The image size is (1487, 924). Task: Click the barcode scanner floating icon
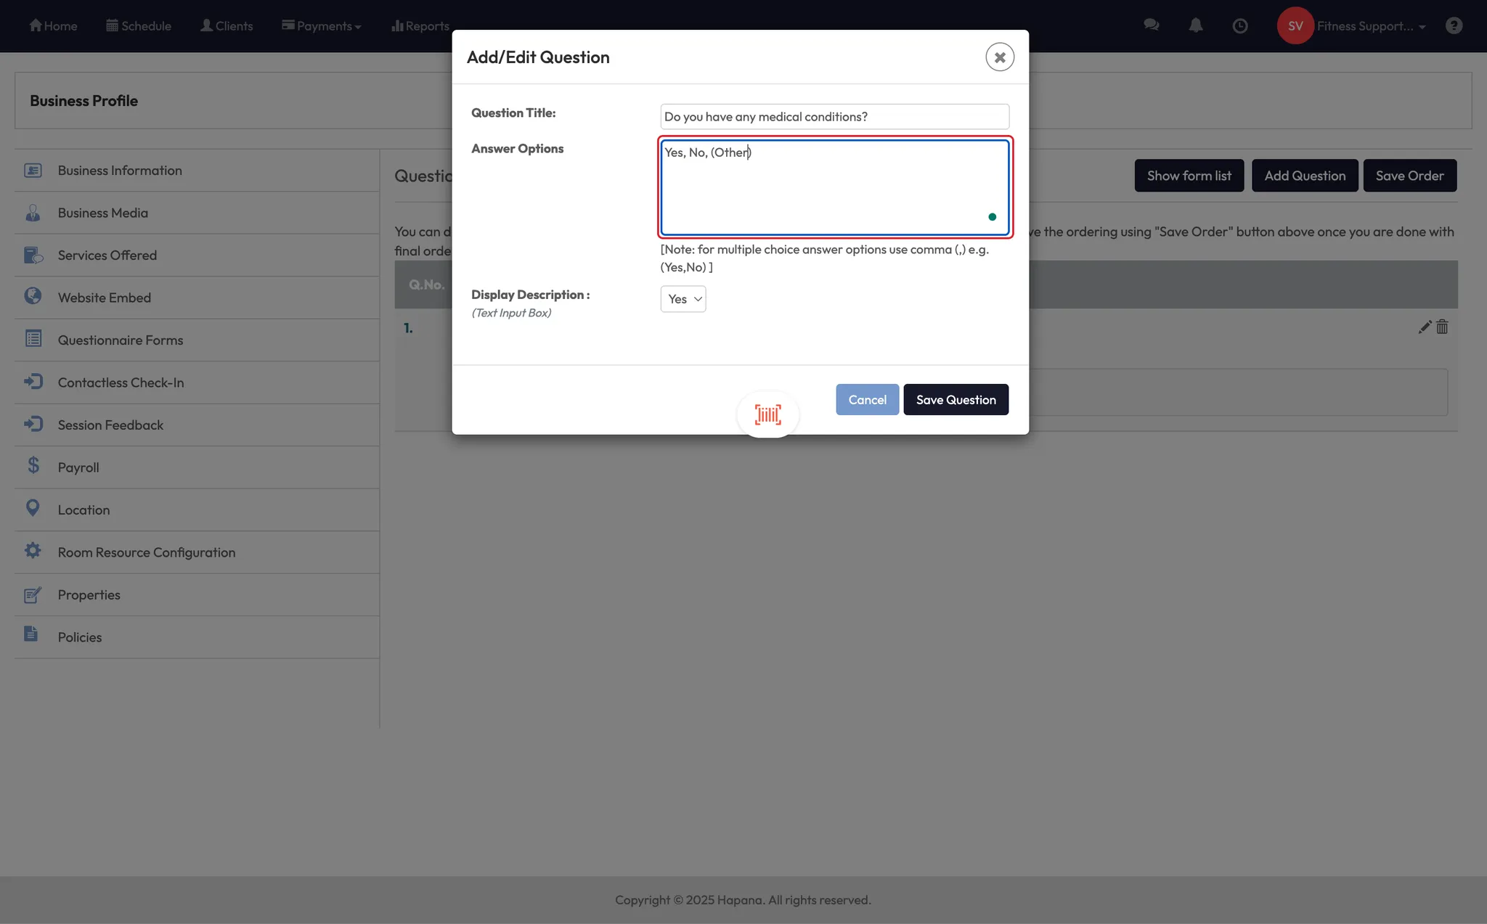click(767, 414)
